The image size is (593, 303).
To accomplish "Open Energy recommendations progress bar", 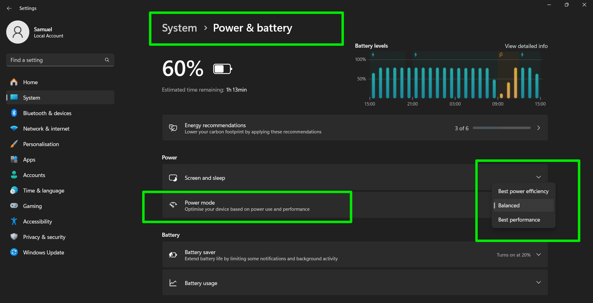I will click(502, 128).
